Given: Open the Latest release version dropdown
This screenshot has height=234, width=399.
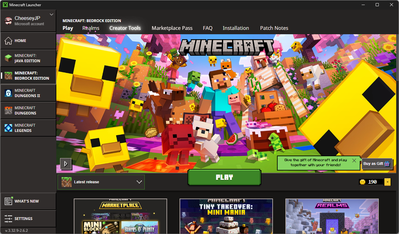Looking at the screenshot, I should (x=101, y=182).
